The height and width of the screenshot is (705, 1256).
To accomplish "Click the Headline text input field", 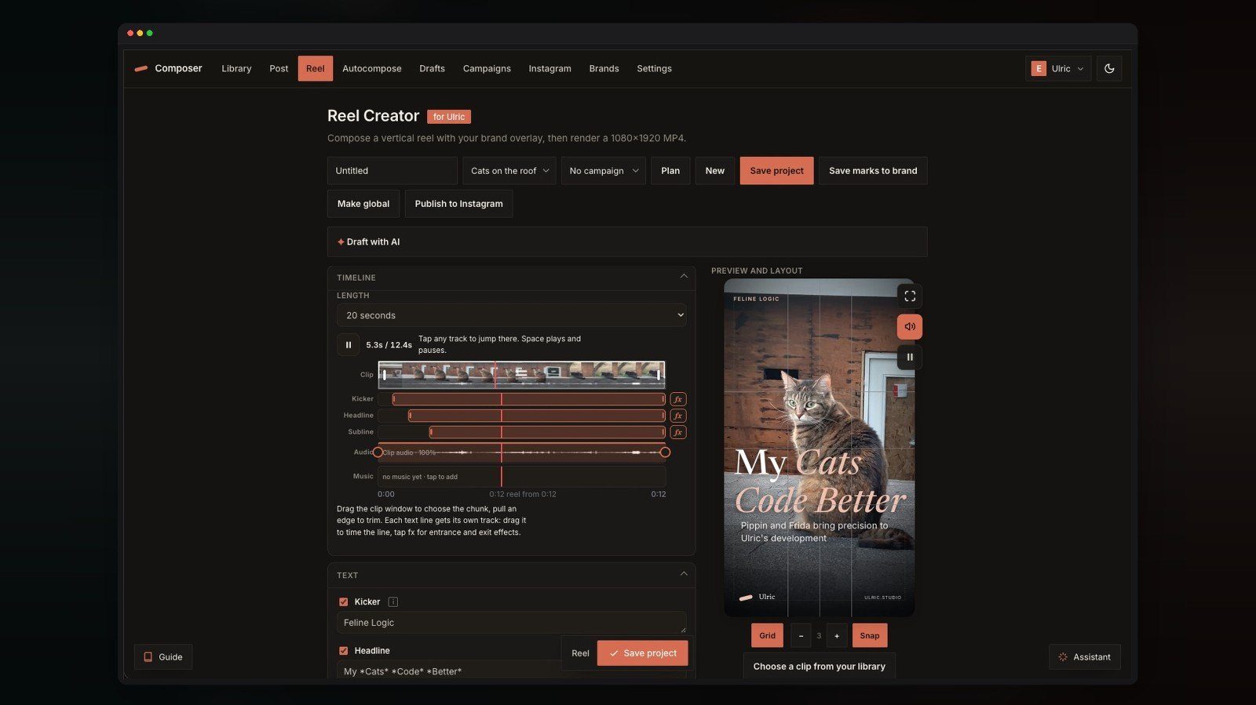I will pyautogui.click(x=512, y=670).
